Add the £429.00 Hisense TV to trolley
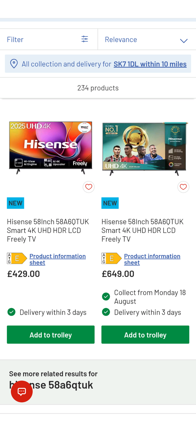The width and height of the screenshot is (196, 435). pos(51,335)
